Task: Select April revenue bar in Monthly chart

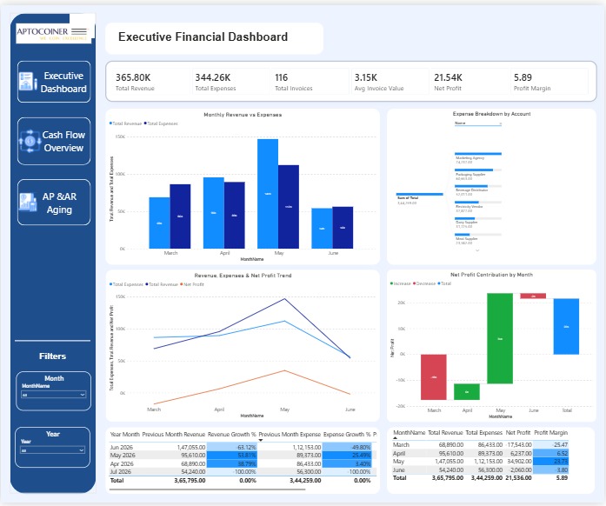Action: [213, 213]
